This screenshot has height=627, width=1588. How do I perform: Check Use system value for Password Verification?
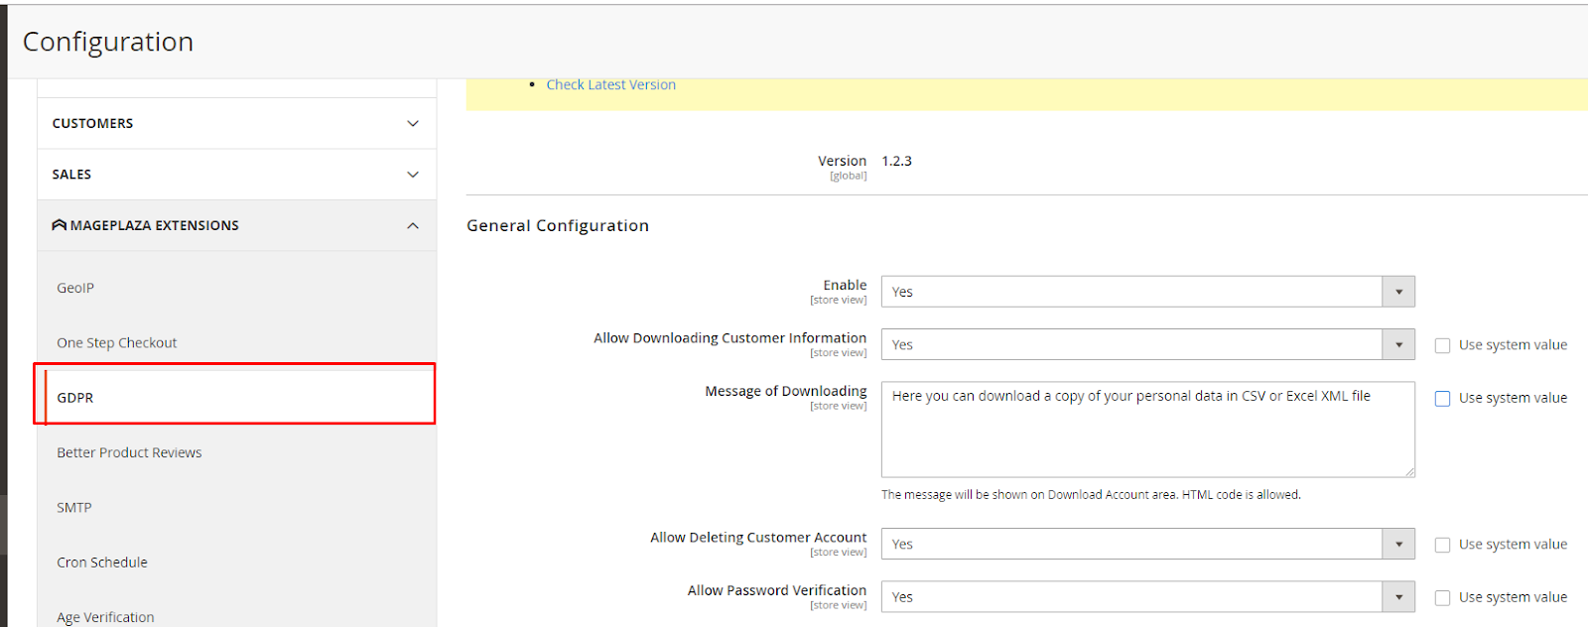pyautogui.click(x=1442, y=597)
